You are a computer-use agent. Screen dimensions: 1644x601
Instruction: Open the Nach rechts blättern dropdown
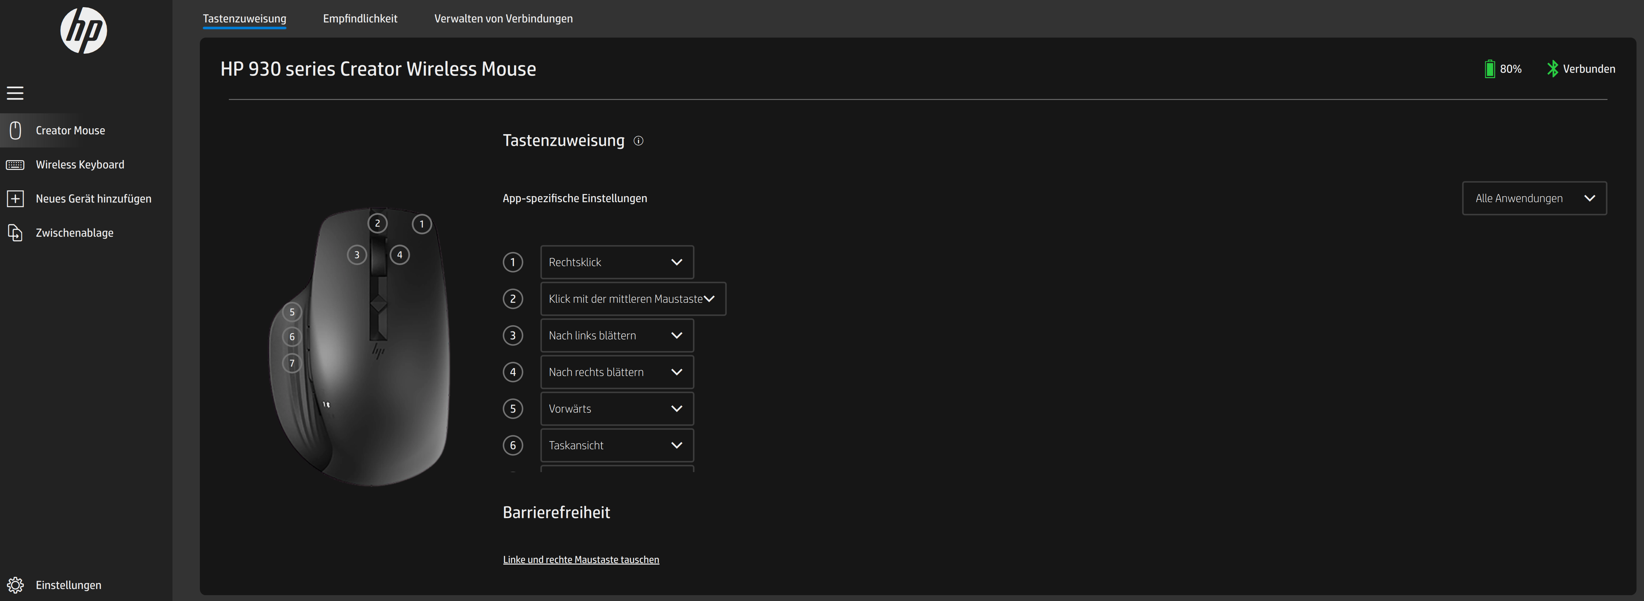(617, 372)
